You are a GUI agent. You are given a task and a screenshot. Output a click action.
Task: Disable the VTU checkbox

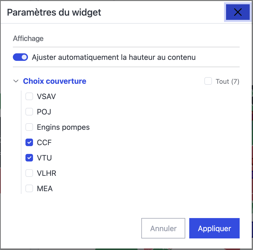click(x=29, y=158)
